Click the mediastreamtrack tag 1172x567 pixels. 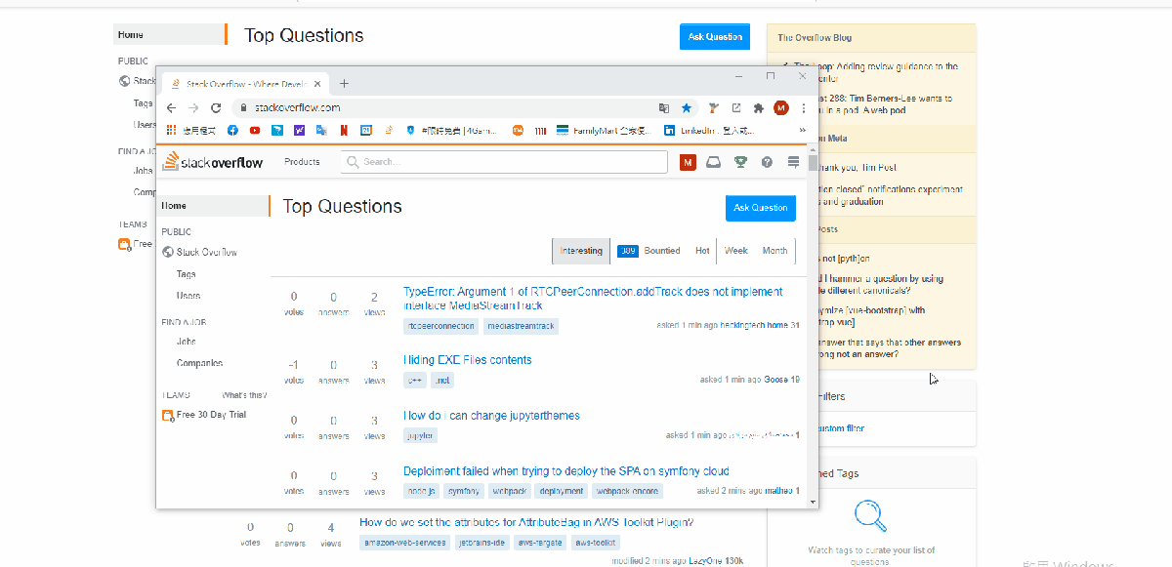[x=521, y=326]
